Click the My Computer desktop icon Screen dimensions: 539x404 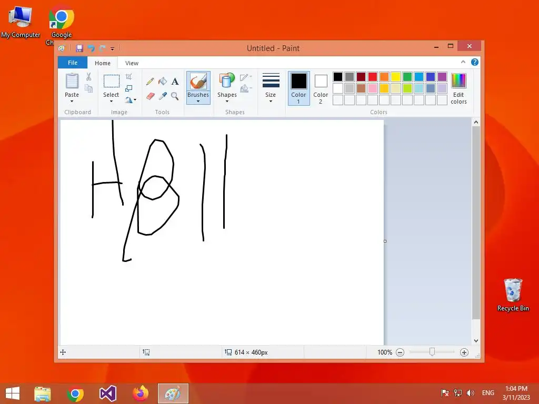click(x=21, y=22)
